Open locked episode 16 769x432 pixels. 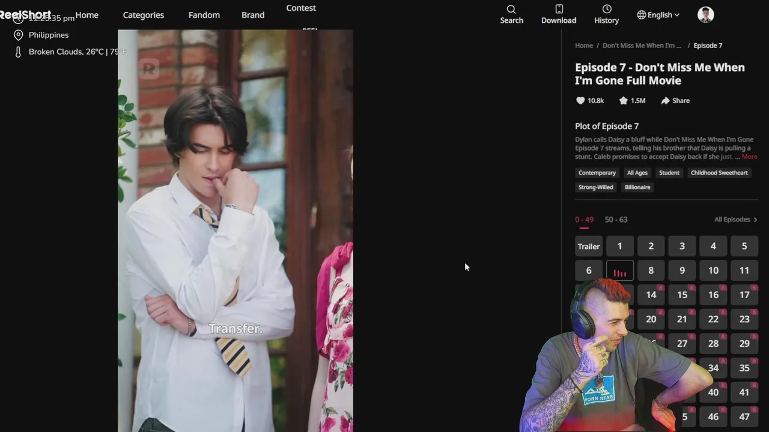tap(713, 295)
